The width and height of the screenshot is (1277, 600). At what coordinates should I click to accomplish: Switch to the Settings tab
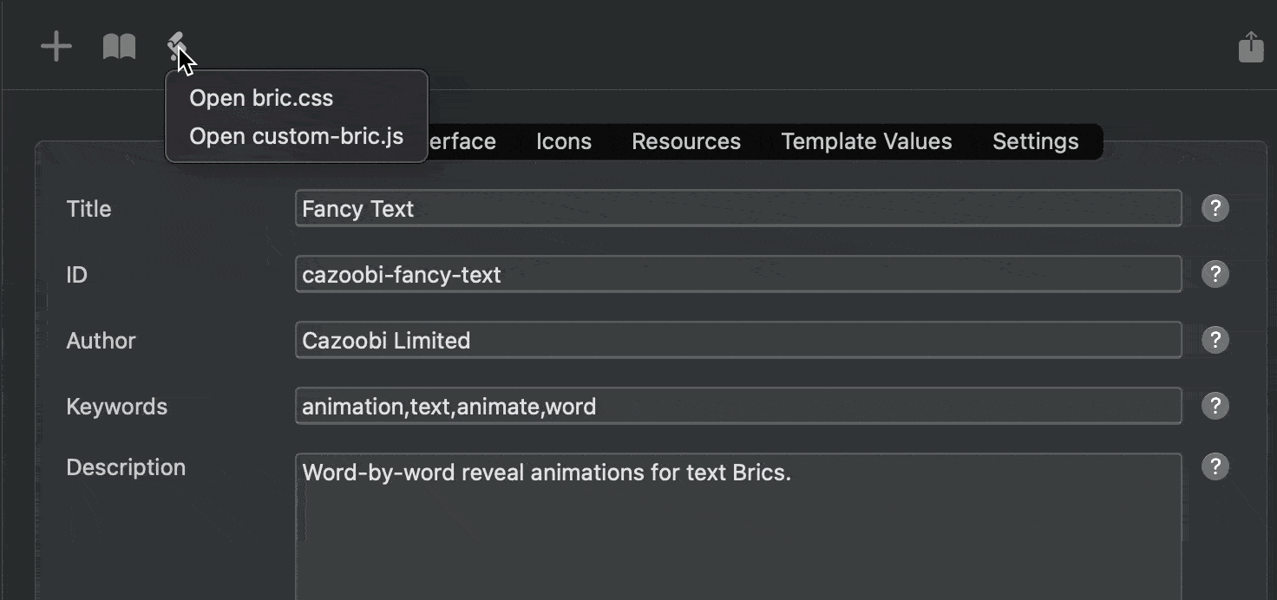[1035, 142]
